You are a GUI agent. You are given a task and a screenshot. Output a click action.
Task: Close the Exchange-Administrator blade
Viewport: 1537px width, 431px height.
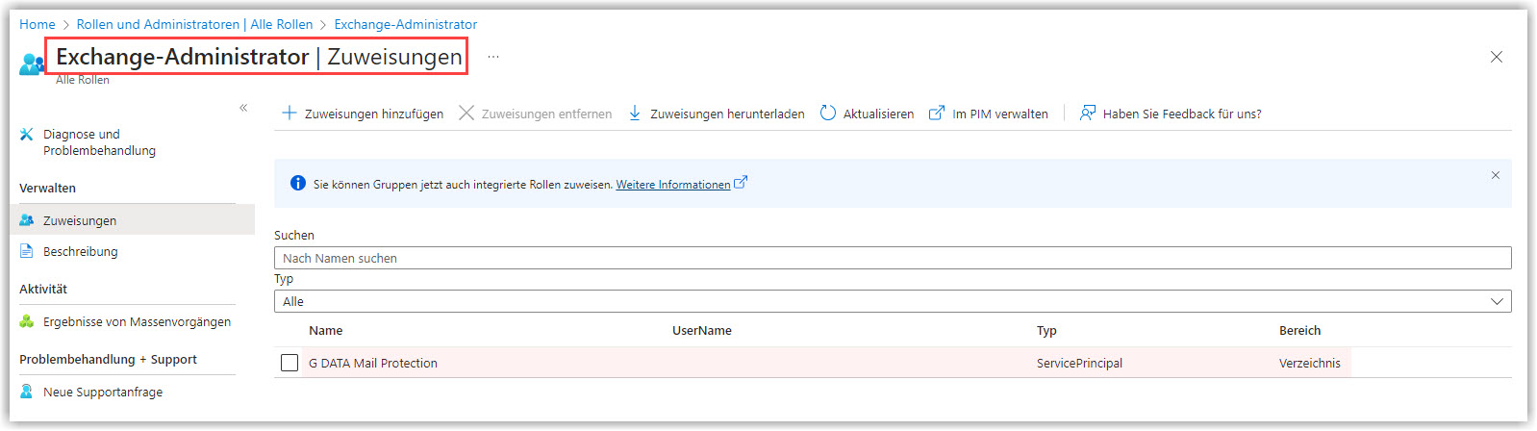pyautogui.click(x=1497, y=57)
